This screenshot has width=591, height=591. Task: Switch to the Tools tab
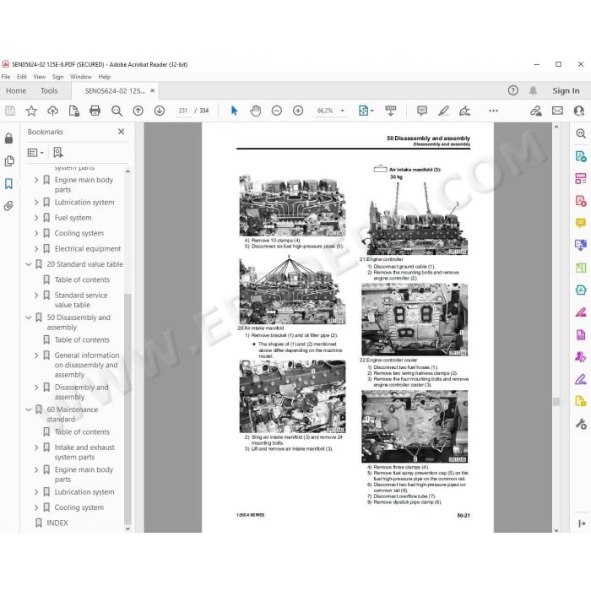click(49, 91)
